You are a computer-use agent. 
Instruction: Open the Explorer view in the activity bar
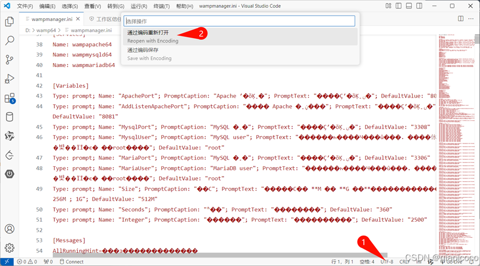click(x=9, y=22)
